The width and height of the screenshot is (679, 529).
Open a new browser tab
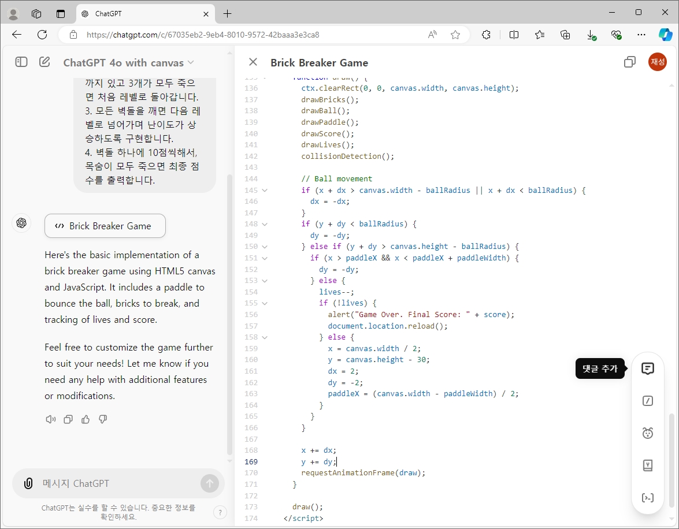[227, 14]
